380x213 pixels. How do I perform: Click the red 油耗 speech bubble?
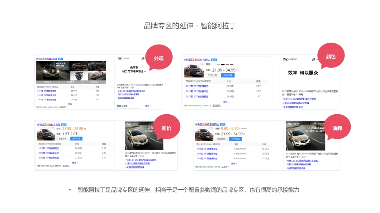(337, 128)
